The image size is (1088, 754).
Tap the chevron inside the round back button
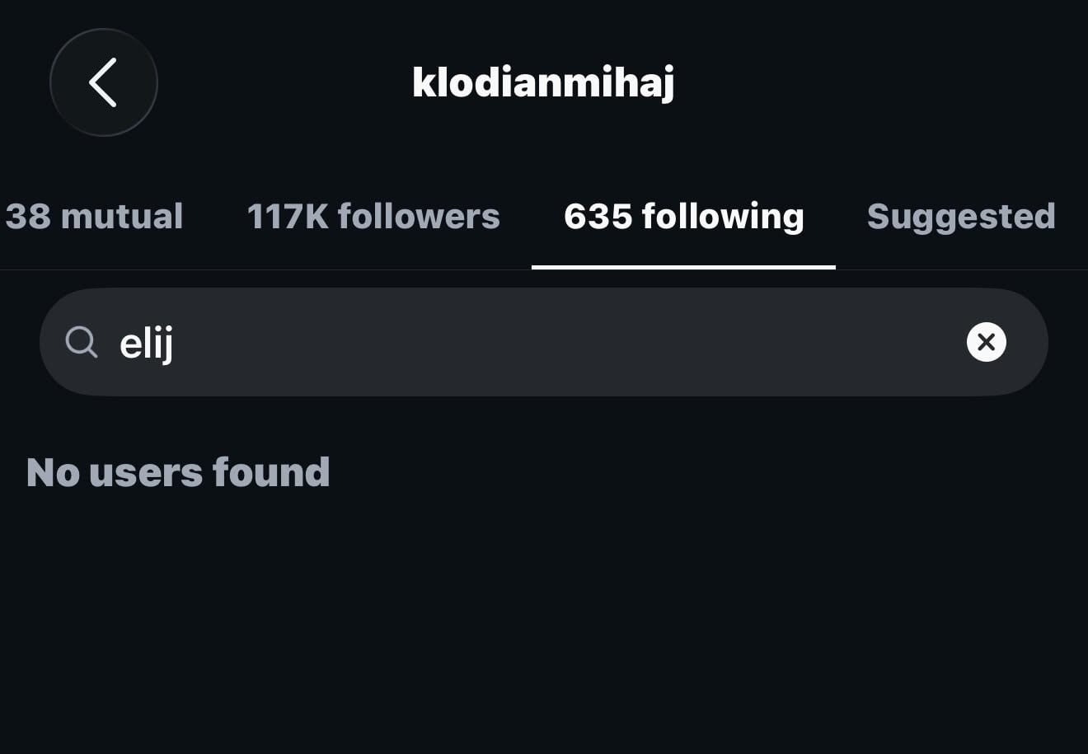(x=103, y=82)
